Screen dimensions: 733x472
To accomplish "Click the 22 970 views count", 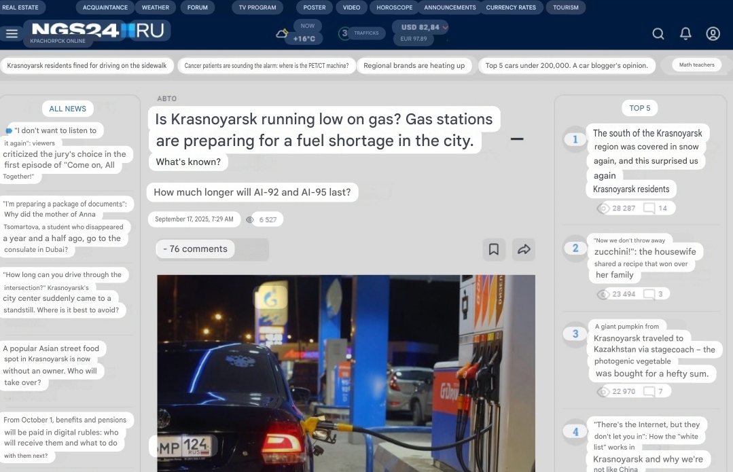I will click(x=624, y=391).
